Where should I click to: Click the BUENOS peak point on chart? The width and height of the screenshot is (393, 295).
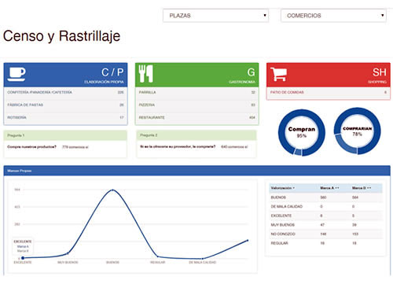click(112, 190)
